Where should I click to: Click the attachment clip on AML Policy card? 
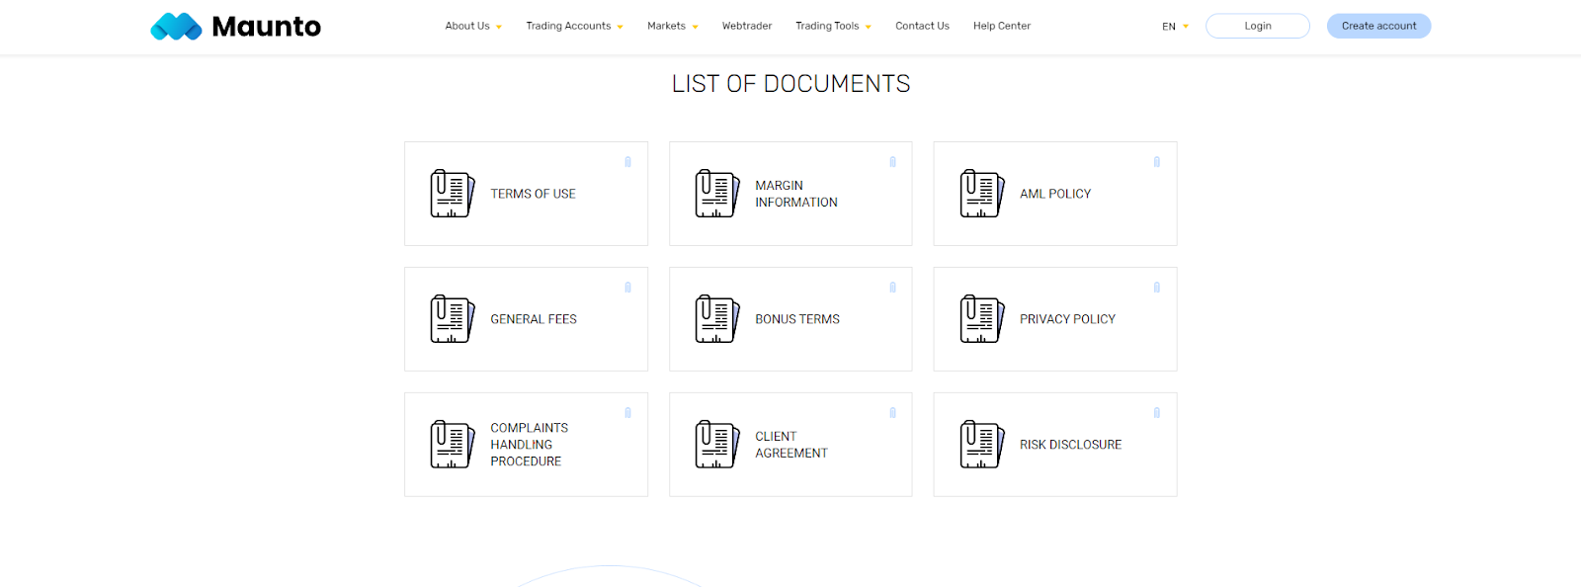tap(1157, 162)
